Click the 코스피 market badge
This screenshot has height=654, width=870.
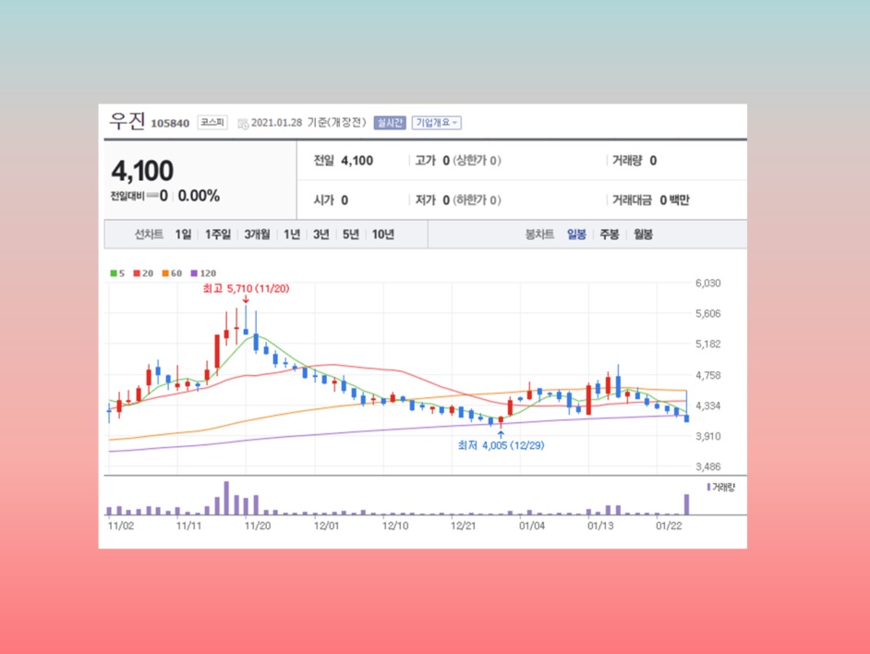212,122
